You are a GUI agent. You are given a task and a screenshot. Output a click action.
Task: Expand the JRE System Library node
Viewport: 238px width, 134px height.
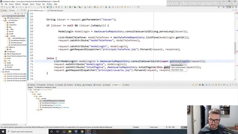click(x=3, y=18)
